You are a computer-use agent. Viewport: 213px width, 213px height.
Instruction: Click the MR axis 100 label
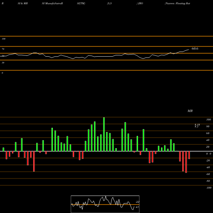208,120
